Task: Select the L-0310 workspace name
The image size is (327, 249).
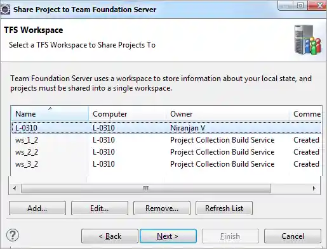Action: tap(26, 128)
